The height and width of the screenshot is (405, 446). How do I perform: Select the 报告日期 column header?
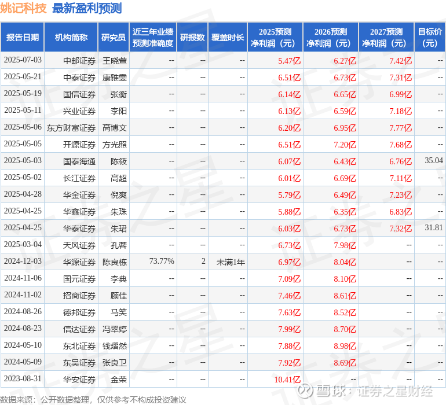(23, 37)
